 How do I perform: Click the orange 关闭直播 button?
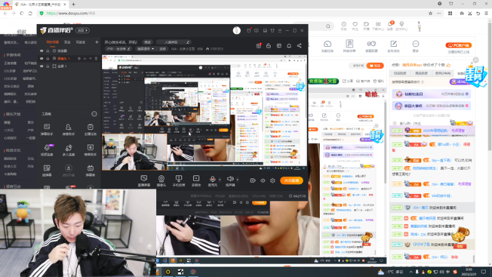point(292,180)
